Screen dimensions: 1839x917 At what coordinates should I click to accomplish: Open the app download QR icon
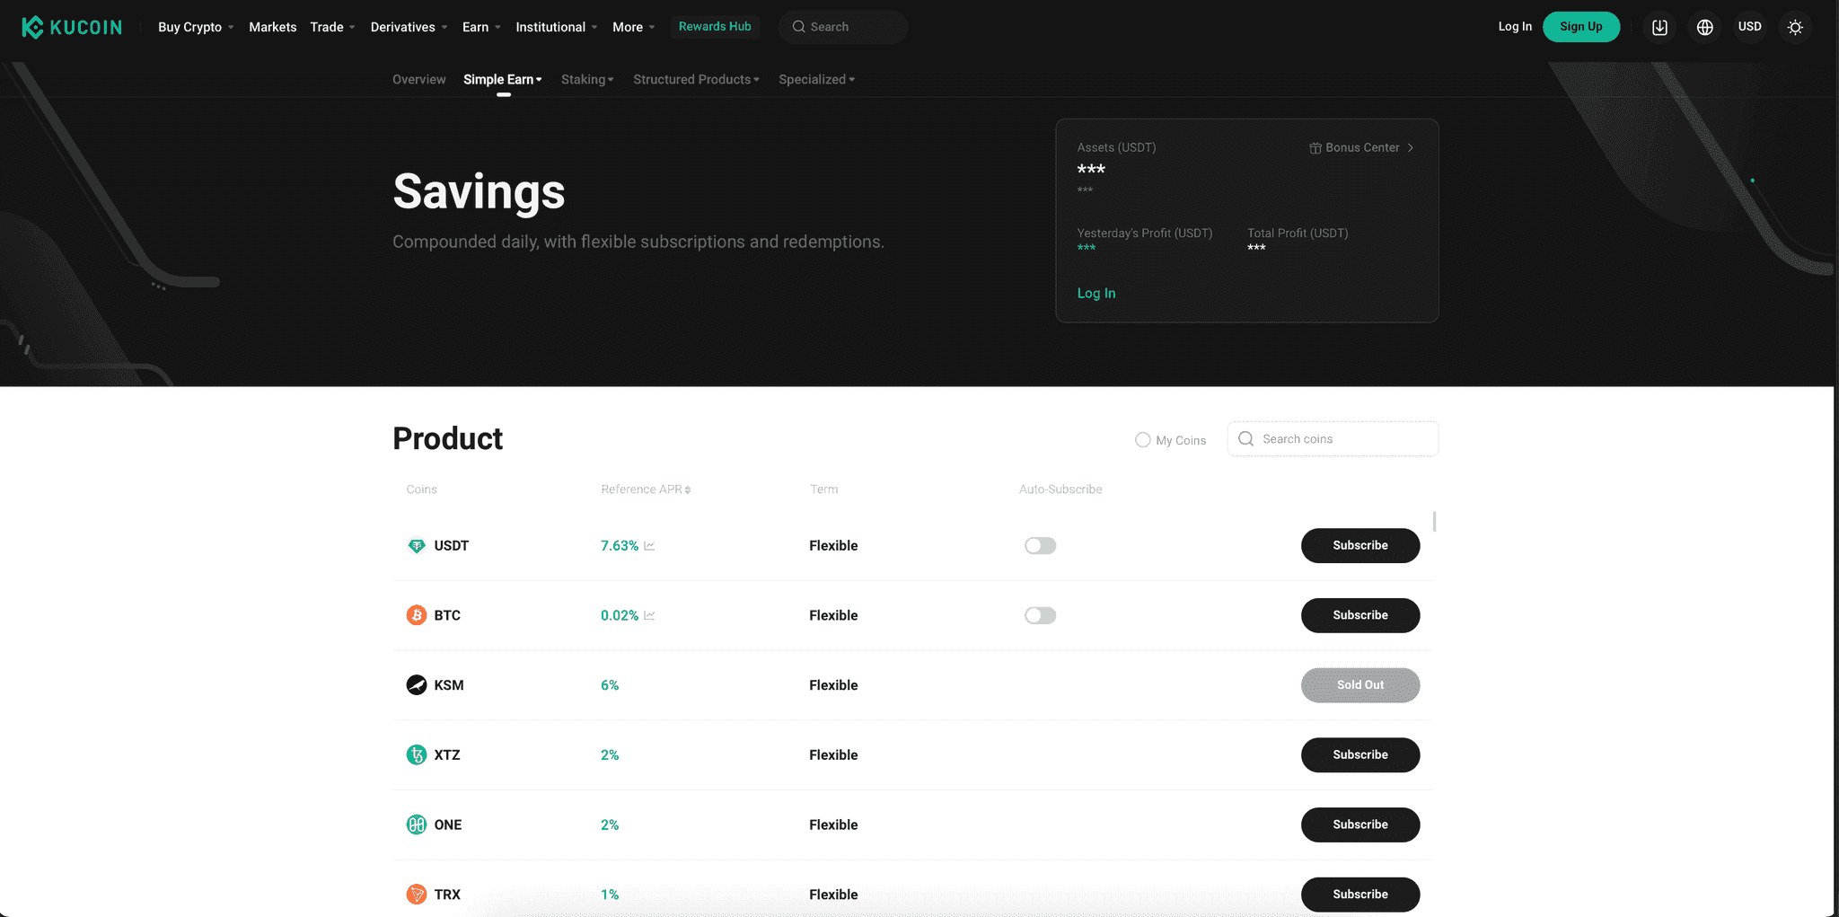(1659, 27)
